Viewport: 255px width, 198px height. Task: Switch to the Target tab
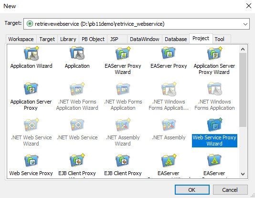coord(47,39)
